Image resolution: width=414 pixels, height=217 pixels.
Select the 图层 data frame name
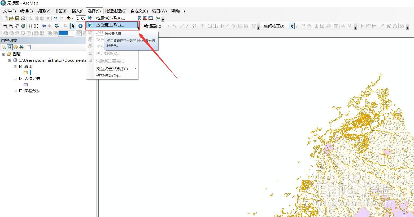tap(17, 54)
